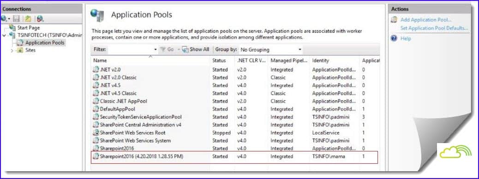Click the connect-to-server icon in Connections toolbar
The height and width of the screenshot is (179, 479).
(x=4, y=19)
